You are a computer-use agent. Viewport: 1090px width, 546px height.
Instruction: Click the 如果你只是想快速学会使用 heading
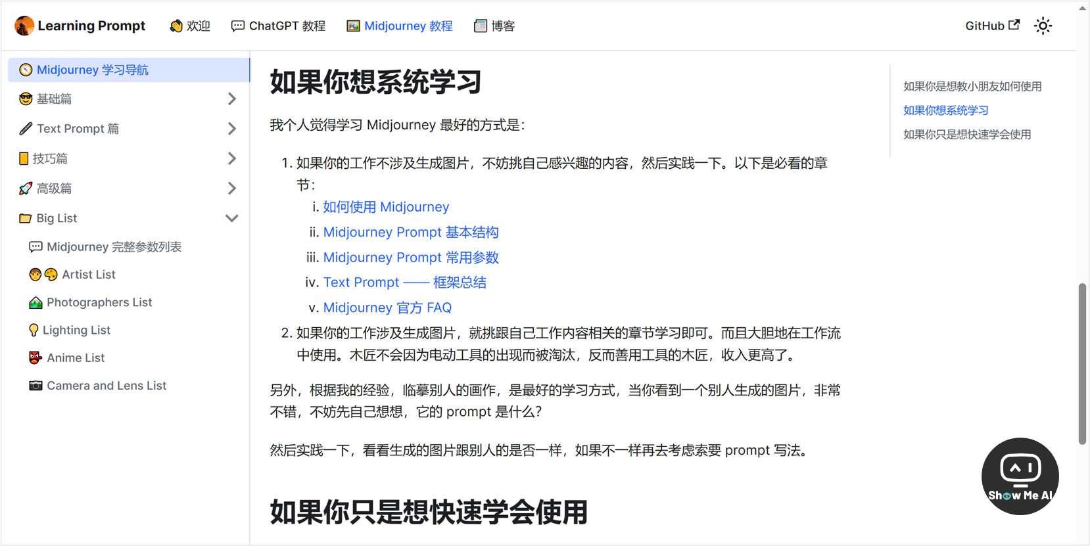click(429, 512)
